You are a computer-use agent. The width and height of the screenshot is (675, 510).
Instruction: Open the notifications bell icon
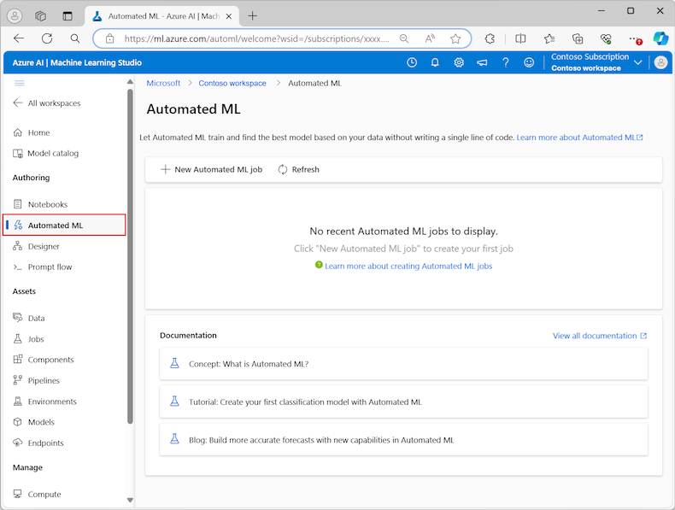tap(435, 62)
